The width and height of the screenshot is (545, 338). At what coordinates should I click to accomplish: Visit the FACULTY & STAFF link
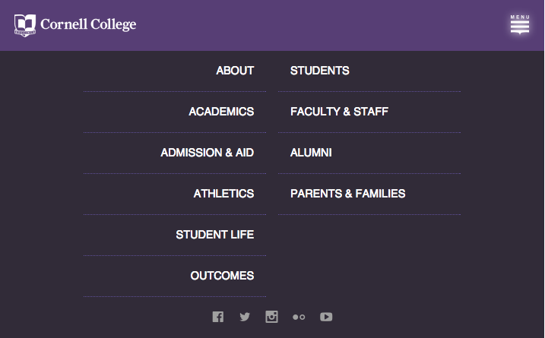tap(339, 112)
